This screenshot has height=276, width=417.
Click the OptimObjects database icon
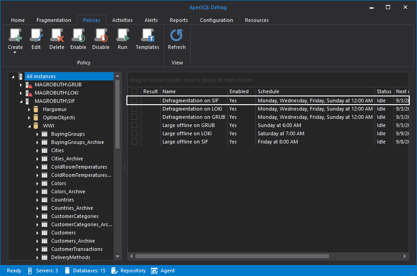click(x=36, y=118)
